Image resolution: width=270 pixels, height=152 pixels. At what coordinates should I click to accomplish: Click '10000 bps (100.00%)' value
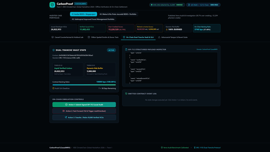pos(106,82)
